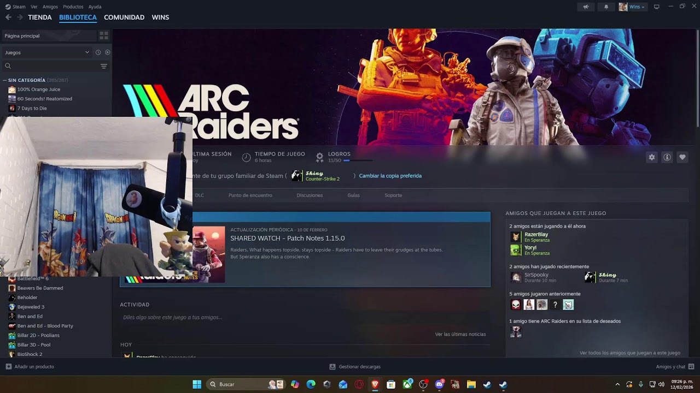Image resolution: width=700 pixels, height=393 pixels.
Task: Open the question mark friend avatar
Action: click(555, 305)
